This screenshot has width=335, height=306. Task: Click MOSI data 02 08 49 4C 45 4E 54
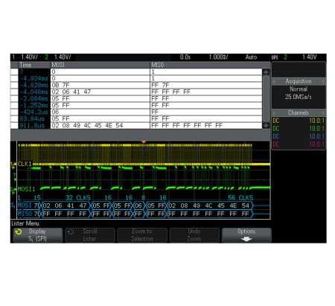pos(87,125)
